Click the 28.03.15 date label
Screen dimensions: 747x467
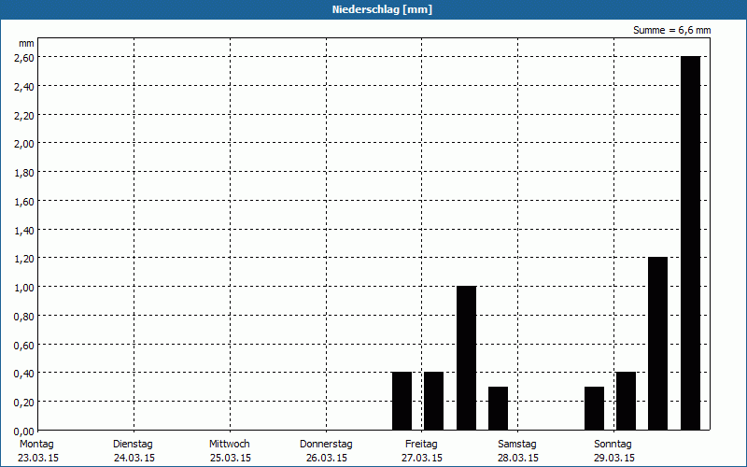[x=518, y=458]
